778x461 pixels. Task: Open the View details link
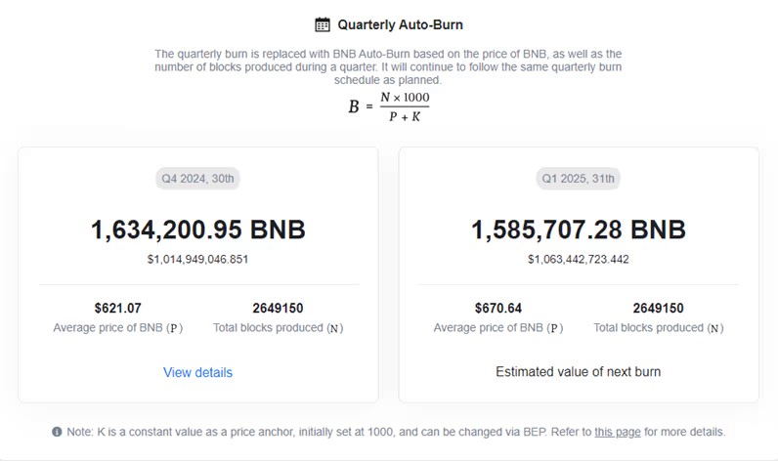(197, 372)
